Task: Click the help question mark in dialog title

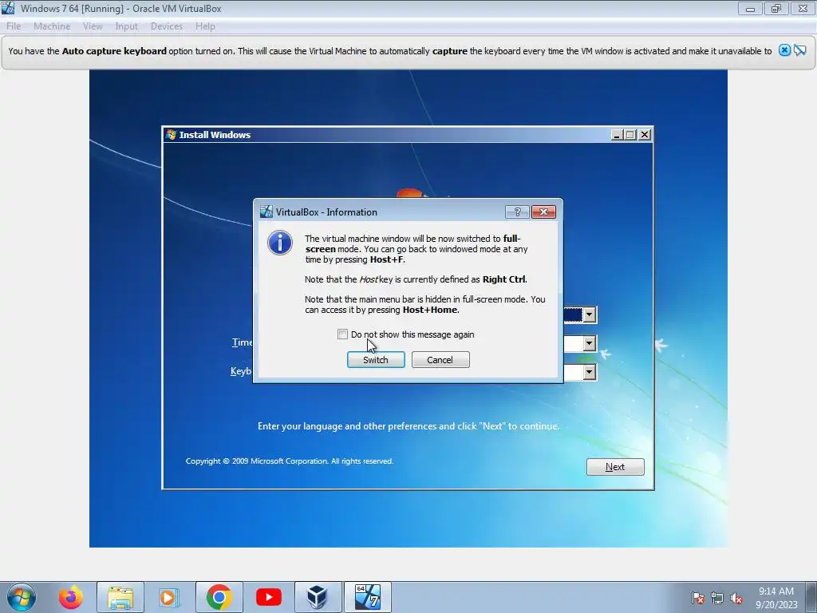Action: [x=517, y=212]
